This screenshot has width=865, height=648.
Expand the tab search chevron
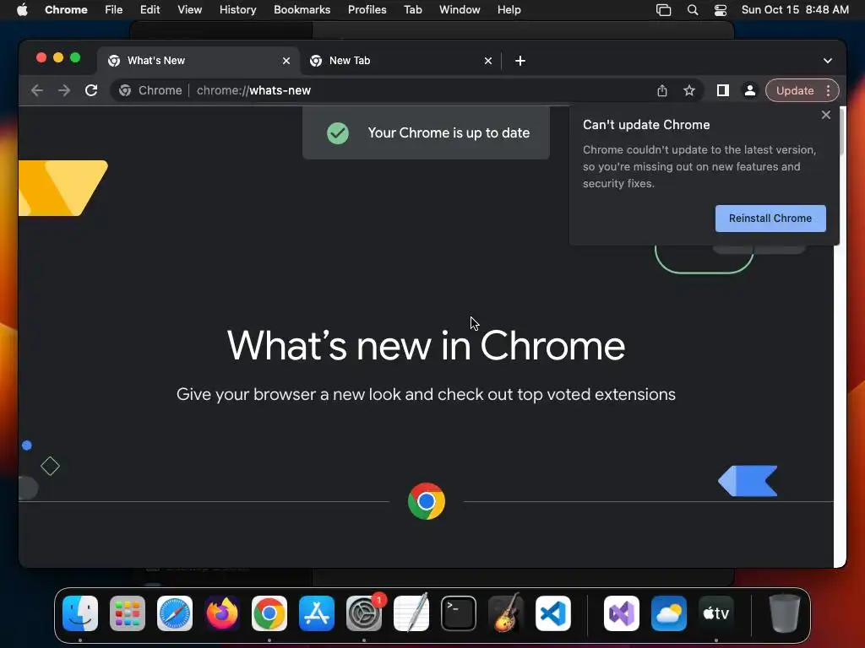(x=828, y=61)
